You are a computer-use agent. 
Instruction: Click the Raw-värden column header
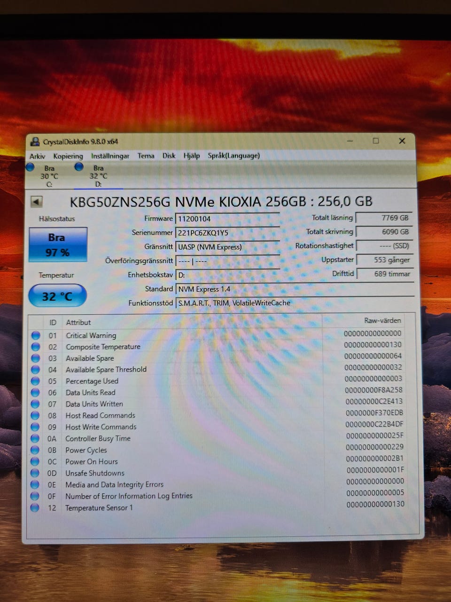[382, 321]
